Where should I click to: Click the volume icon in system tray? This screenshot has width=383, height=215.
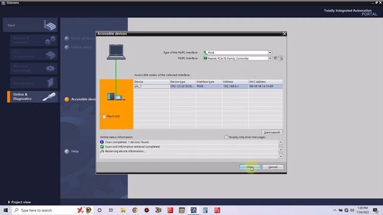352,210
